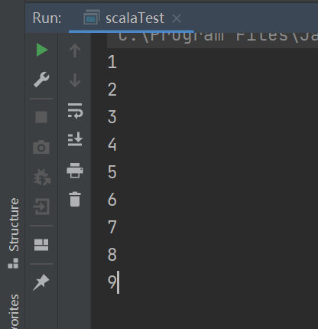Open the Favorites tool window
Viewport: 318px width, 329px height.
point(14,311)
